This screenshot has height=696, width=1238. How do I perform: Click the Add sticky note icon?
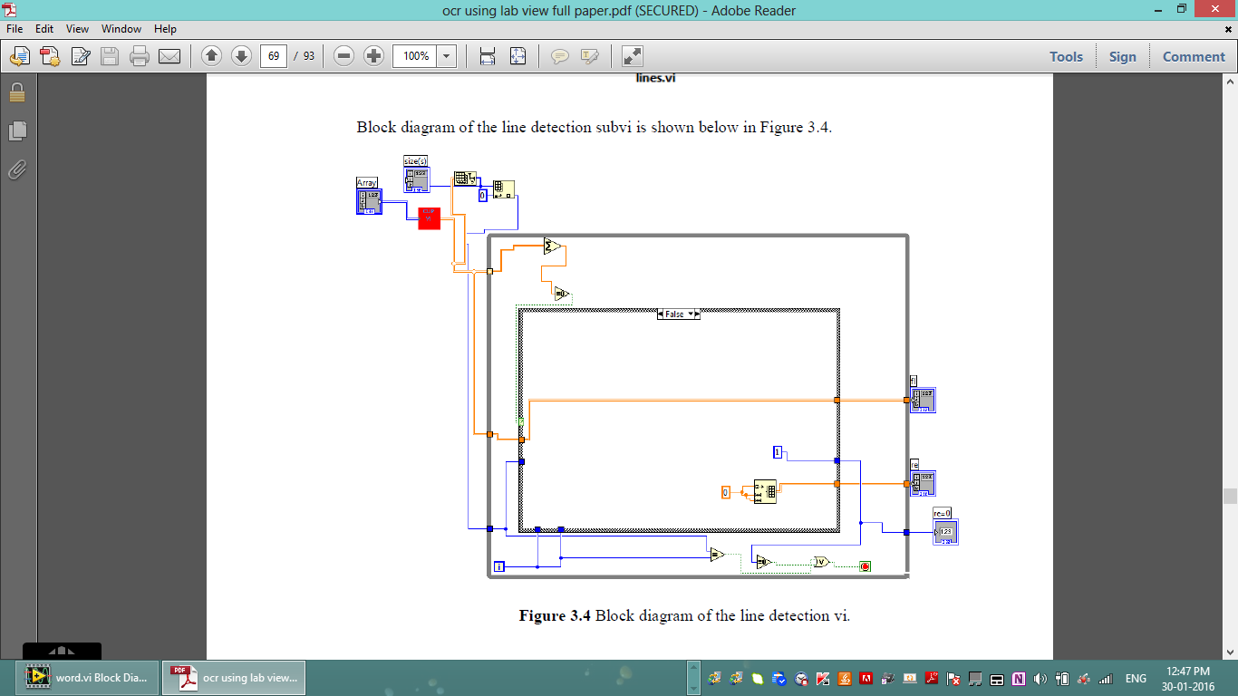coord(560,56)
